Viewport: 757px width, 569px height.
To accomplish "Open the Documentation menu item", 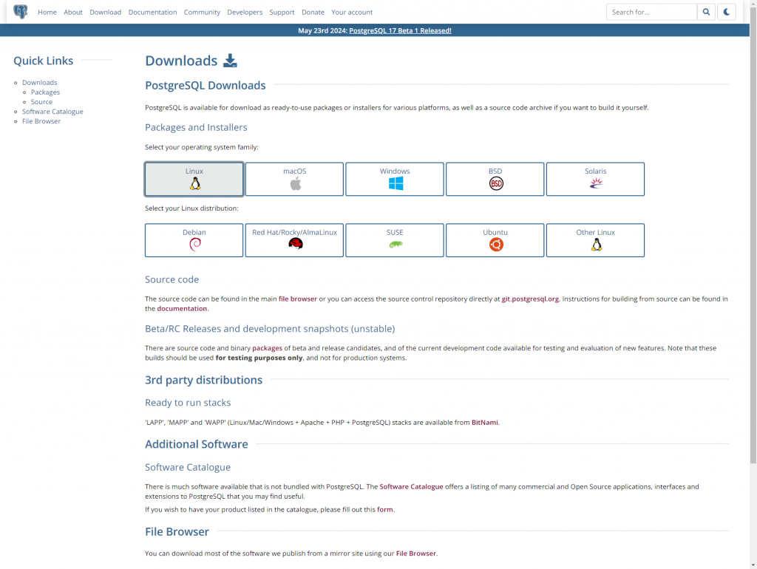I will 152,12.
